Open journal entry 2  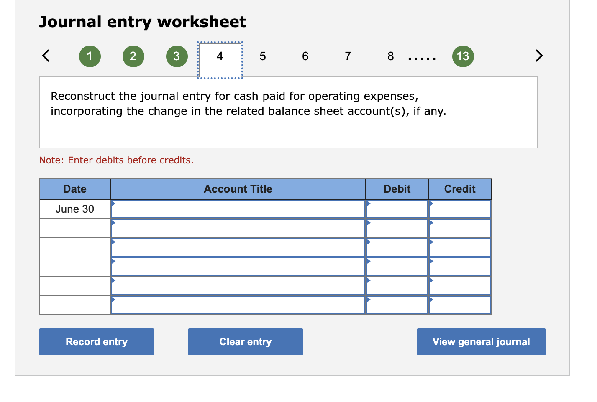coord(133,56)
